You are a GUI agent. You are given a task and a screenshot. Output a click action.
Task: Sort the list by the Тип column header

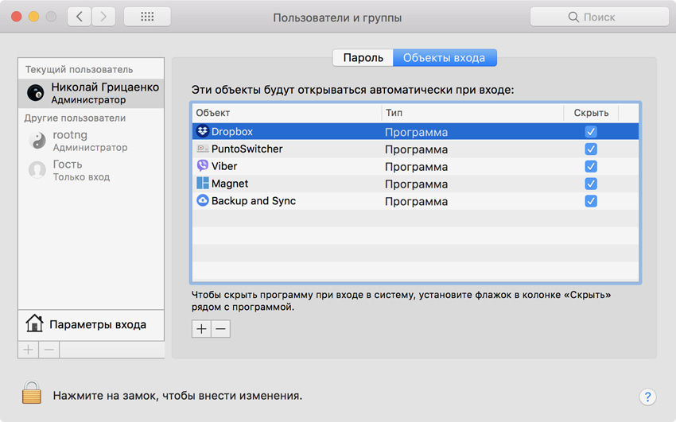point(472,113)
